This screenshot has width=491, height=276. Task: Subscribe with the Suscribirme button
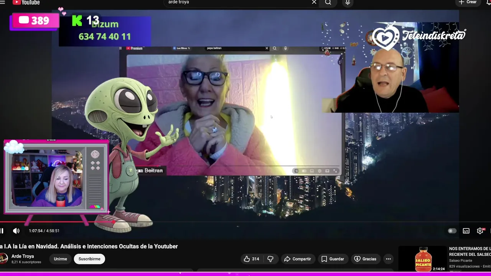pyautogui.click(x=89, y=259)
